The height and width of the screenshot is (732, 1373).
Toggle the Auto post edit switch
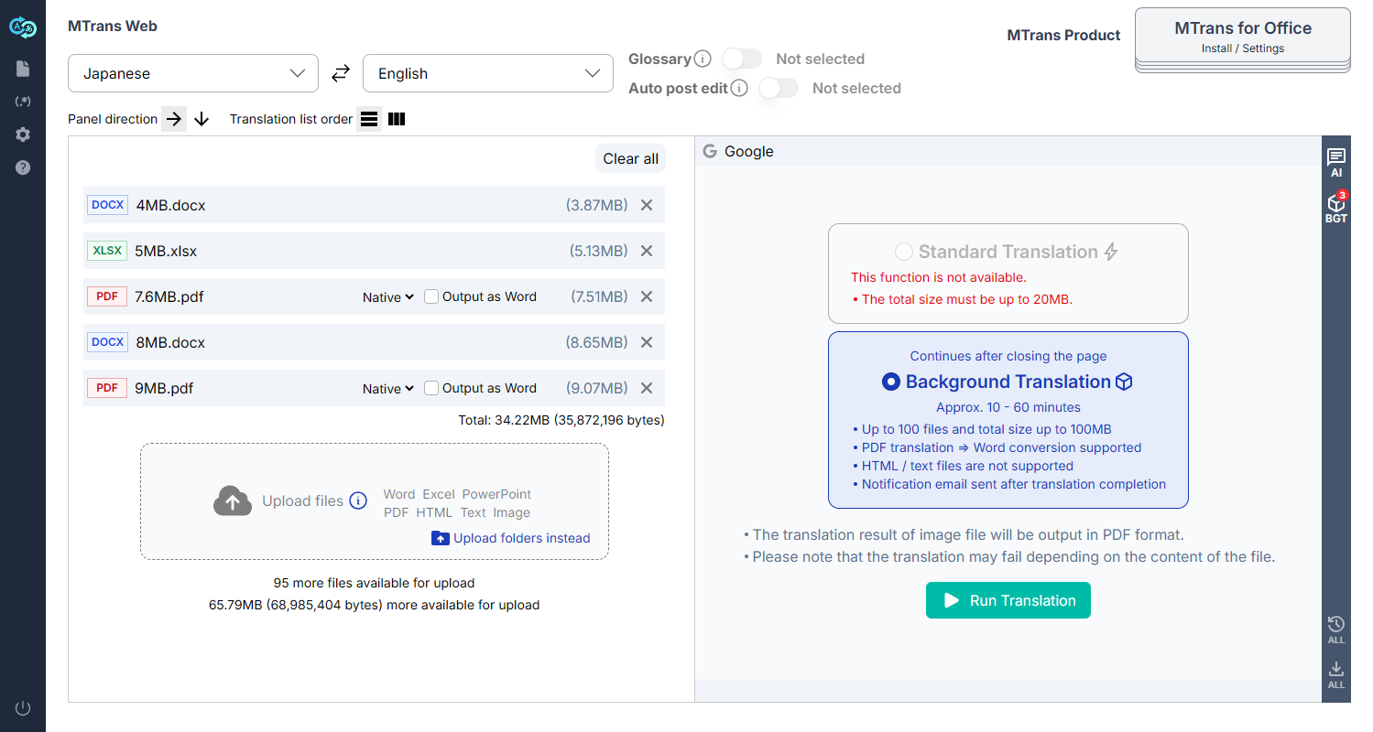(x=779, y=88)
